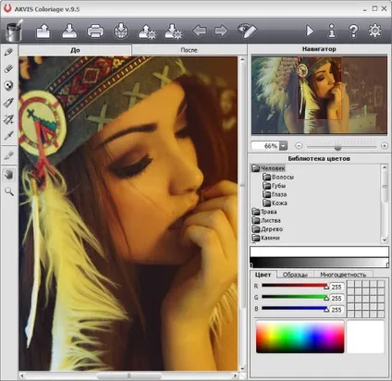This screenshot has height=381, width=392.
Task: Select the Magic Tube tool
Action: (x=9, y=119)
